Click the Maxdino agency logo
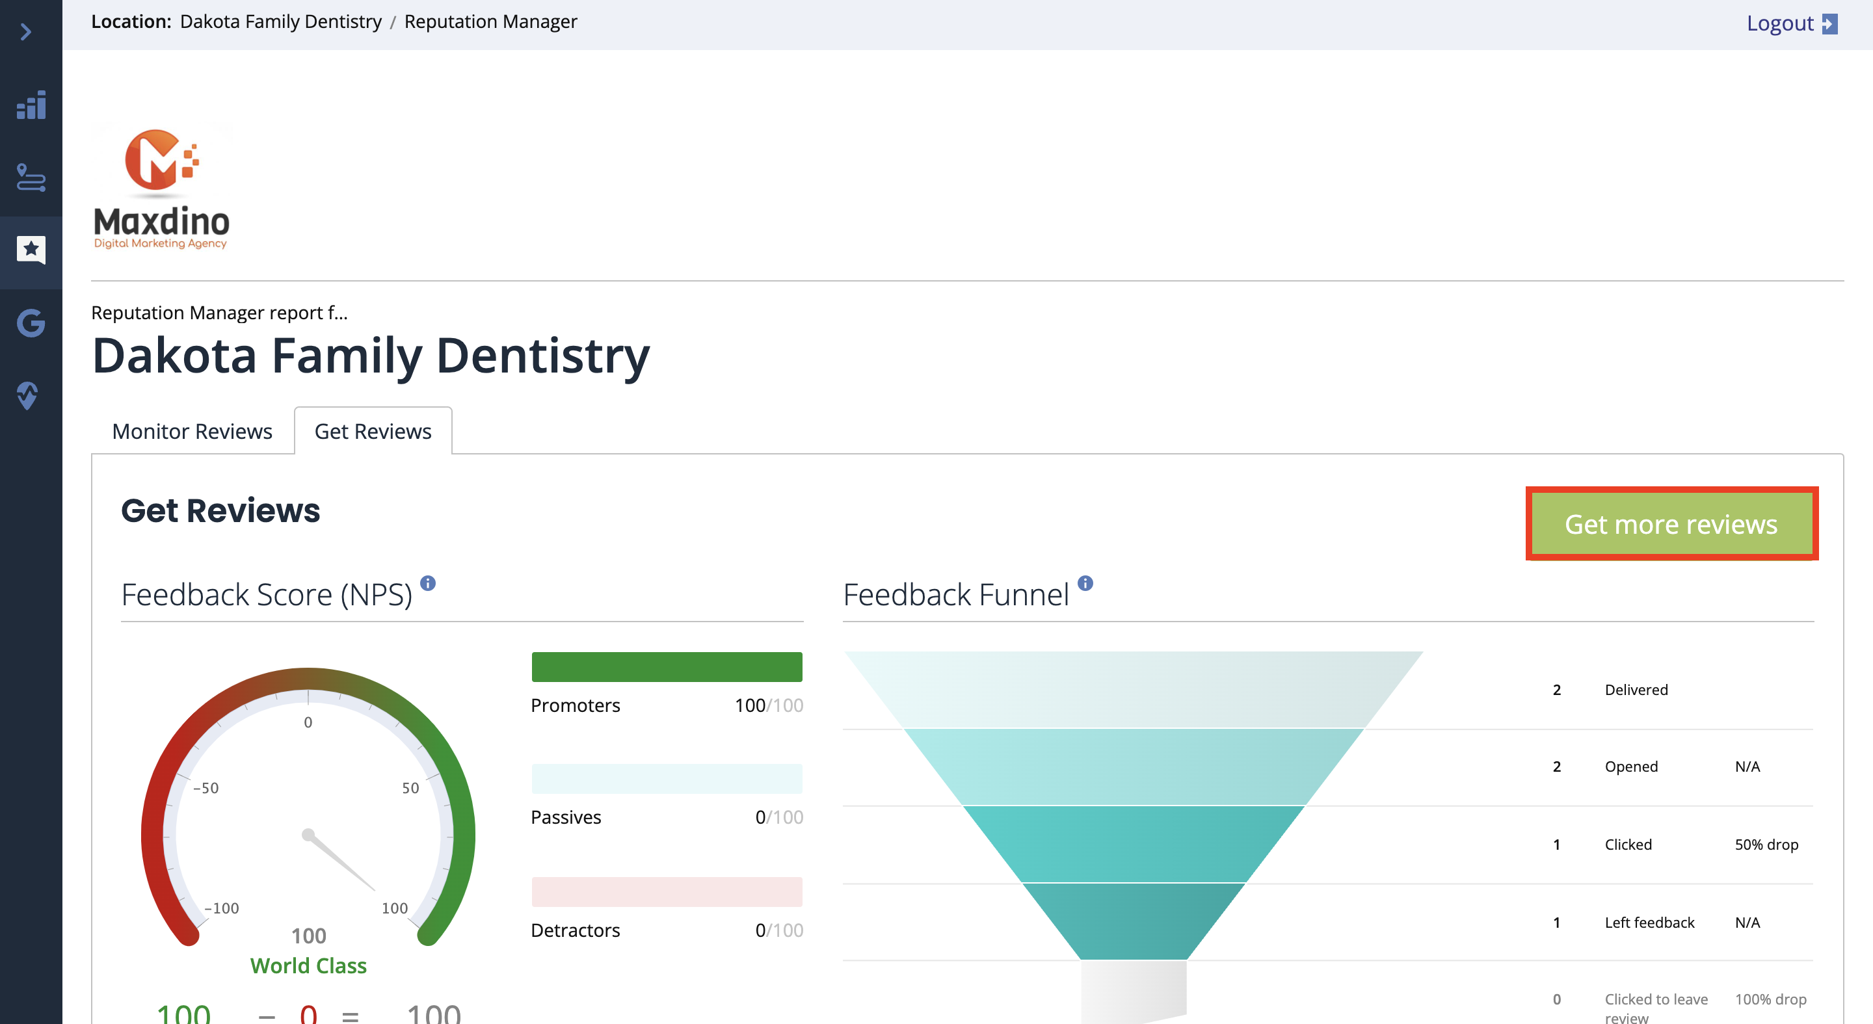Screen dimensions: 1873x1024 pos(161,189)
